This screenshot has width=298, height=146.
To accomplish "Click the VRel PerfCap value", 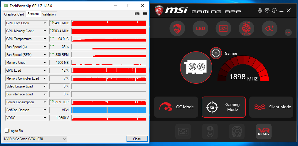I will 60,110.
